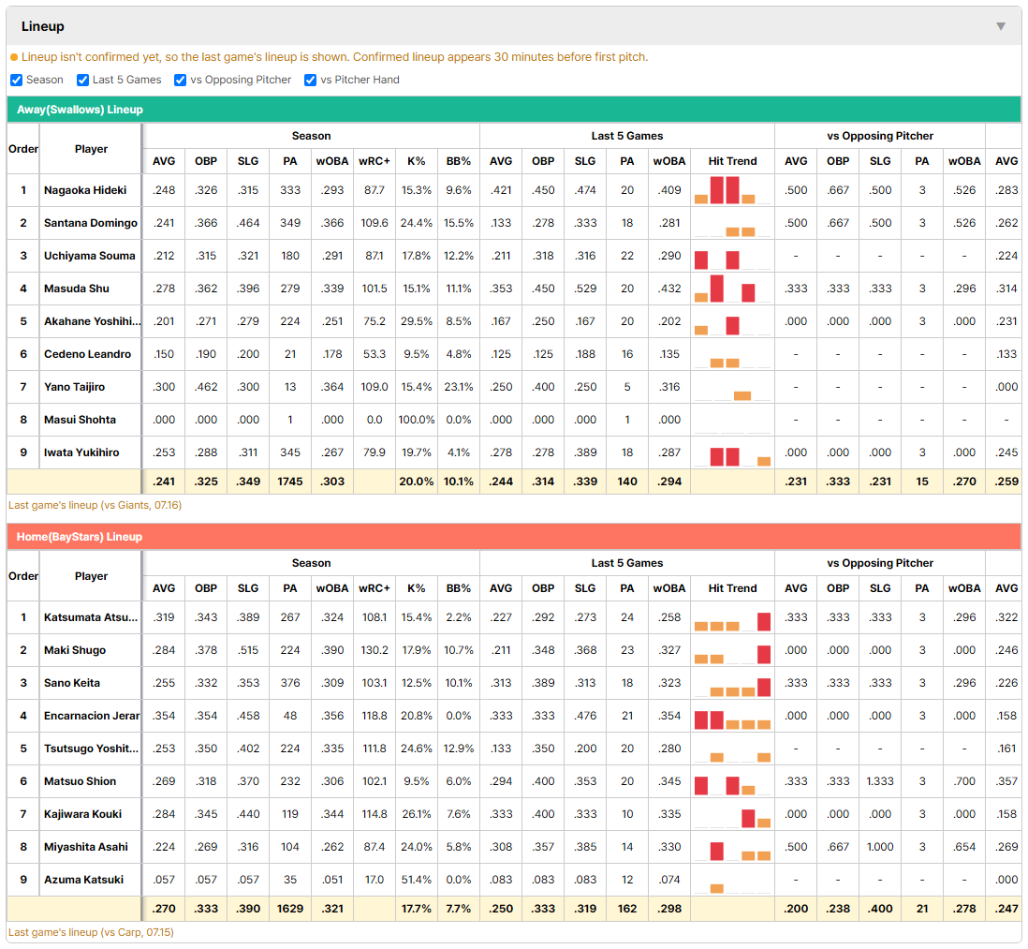Viewport: 1028px width, 949px height.
Task: Click Matsuo Shion's hit trend chart
Action: pyautogui.click(x=732, y=781)
